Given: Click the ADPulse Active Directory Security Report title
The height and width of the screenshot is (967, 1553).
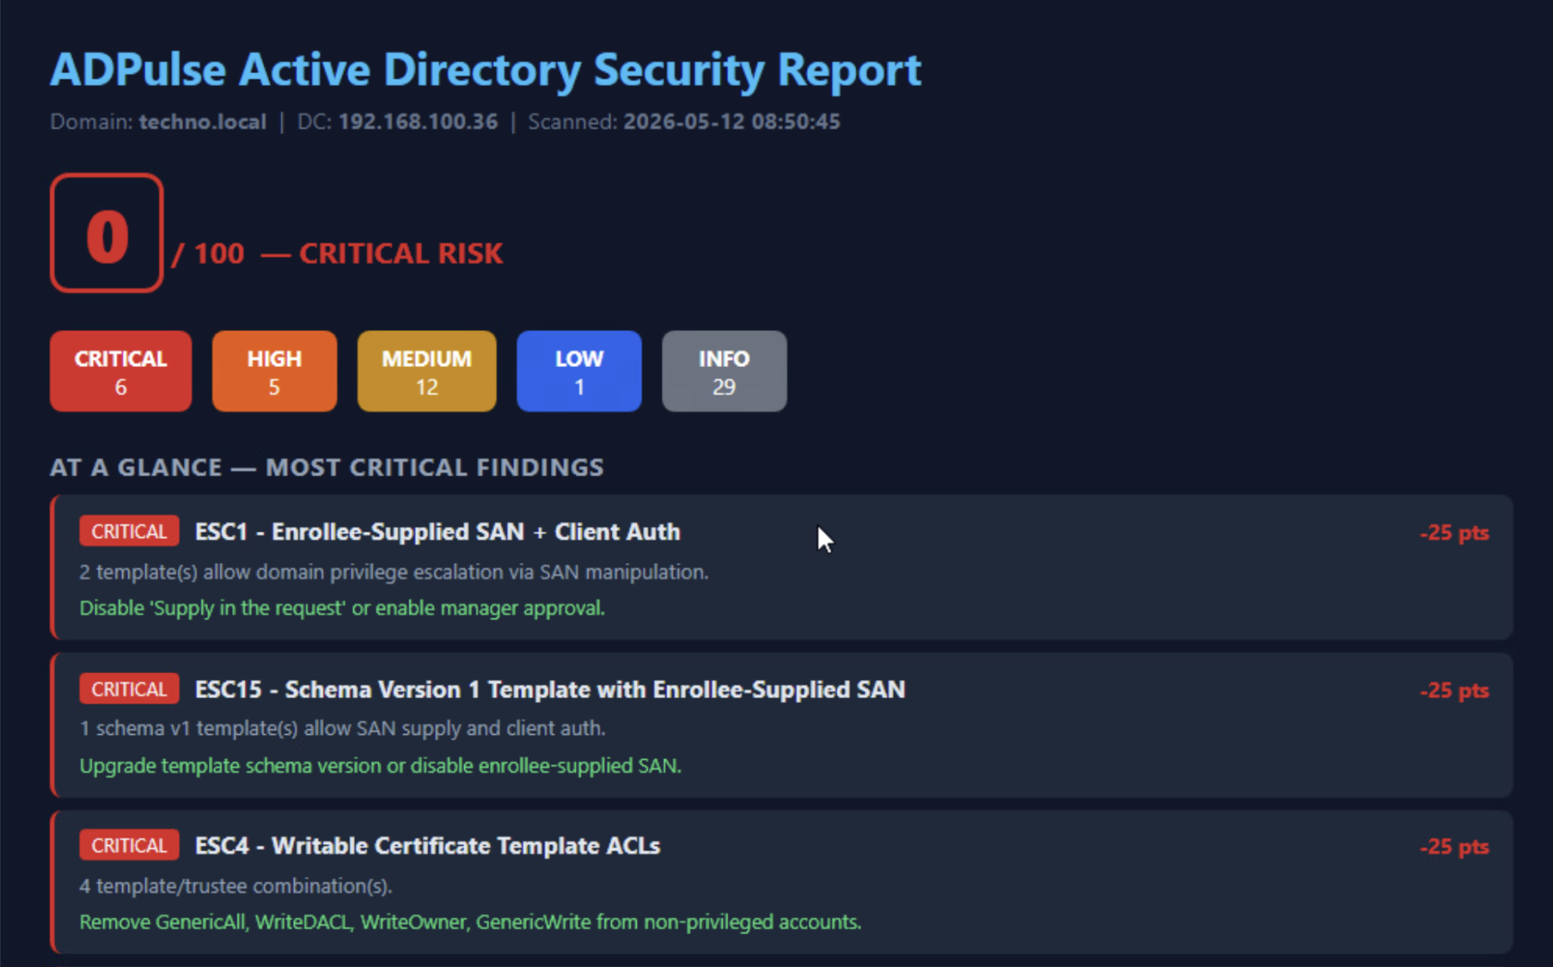Looking at the screenshot, I should 486,70.
